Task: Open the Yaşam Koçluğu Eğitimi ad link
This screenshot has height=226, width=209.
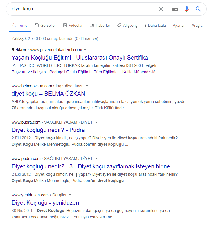Action: pos(80,58)
